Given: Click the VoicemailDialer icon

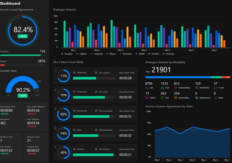Looking at the screenshot, I should tap(175, 98).
